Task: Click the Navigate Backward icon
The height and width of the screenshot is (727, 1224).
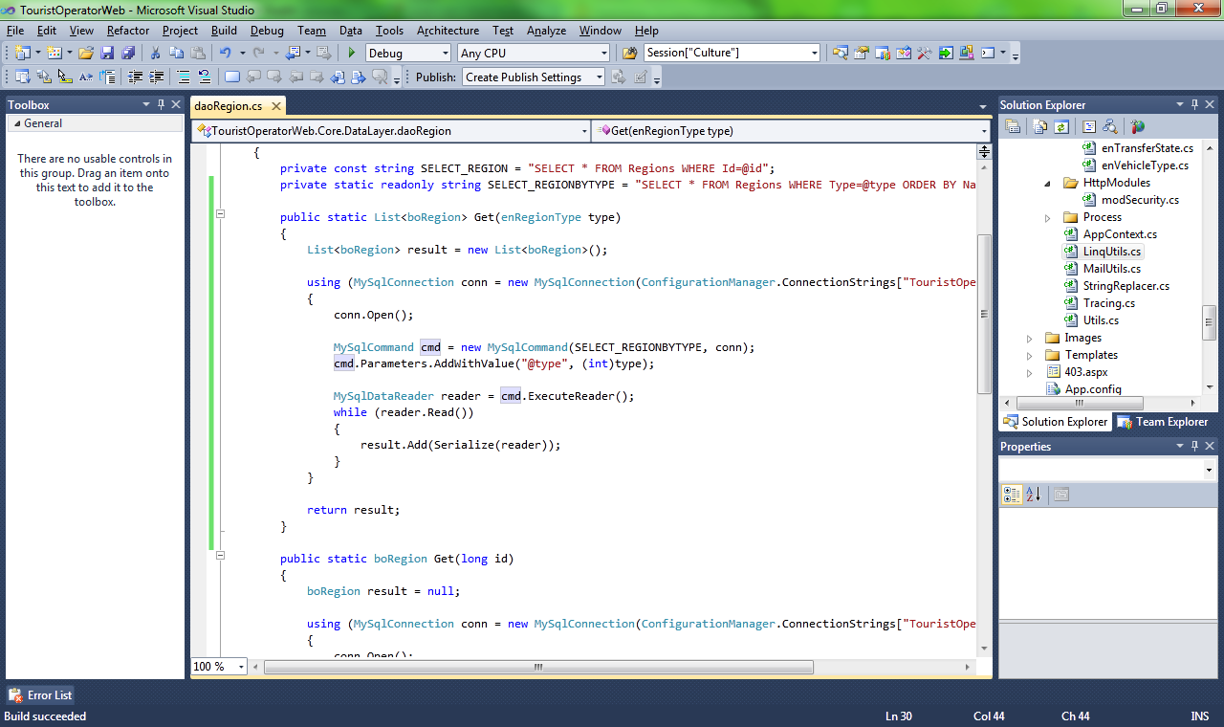Action: click(x=291, y=53)
